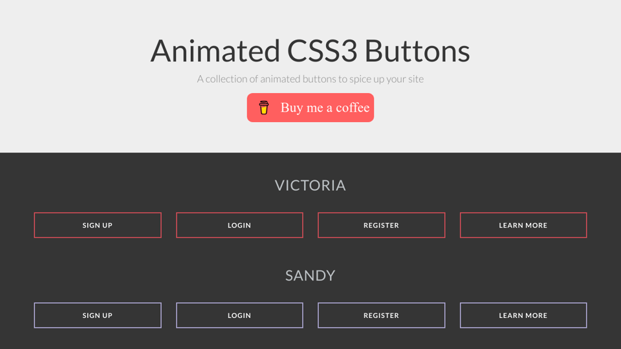Image resolution: width=621 pixels, height=349 pixels.
Task: Click the word 'Buy' on red button
Action: (292, 108)
